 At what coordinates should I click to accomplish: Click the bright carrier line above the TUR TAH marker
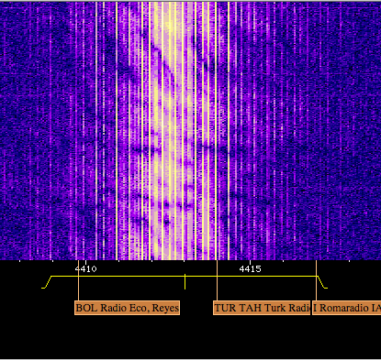tap(217, 131)
